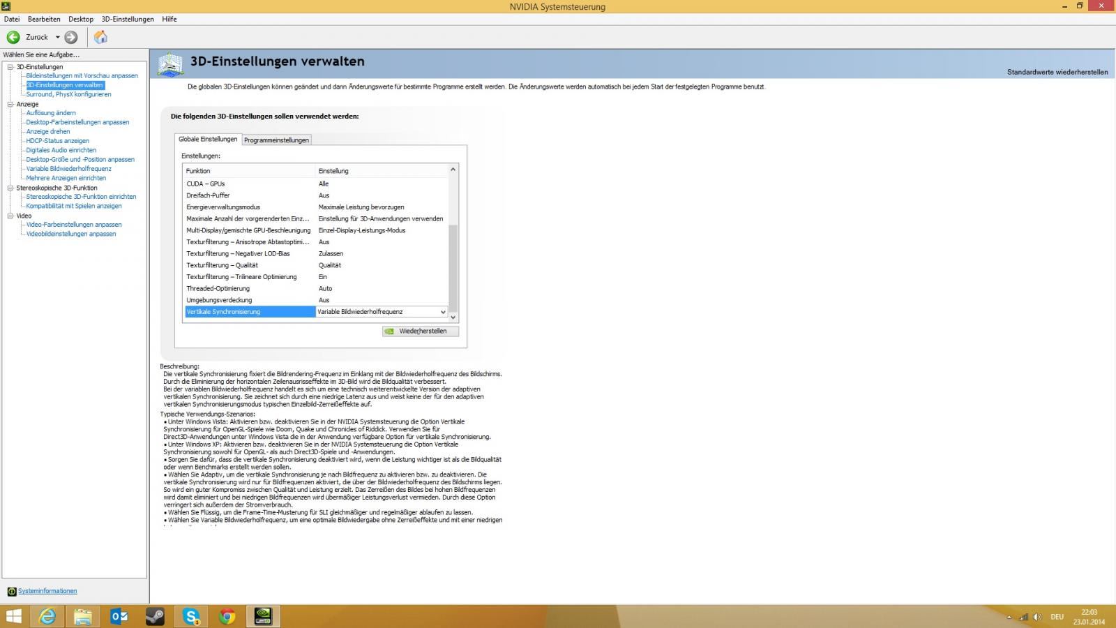Click the NVIDIA Systemsteuerung taskbar icon
The width and height of the screenshot is (1116, 628).
pyautogui.click(x=263, y=616)
